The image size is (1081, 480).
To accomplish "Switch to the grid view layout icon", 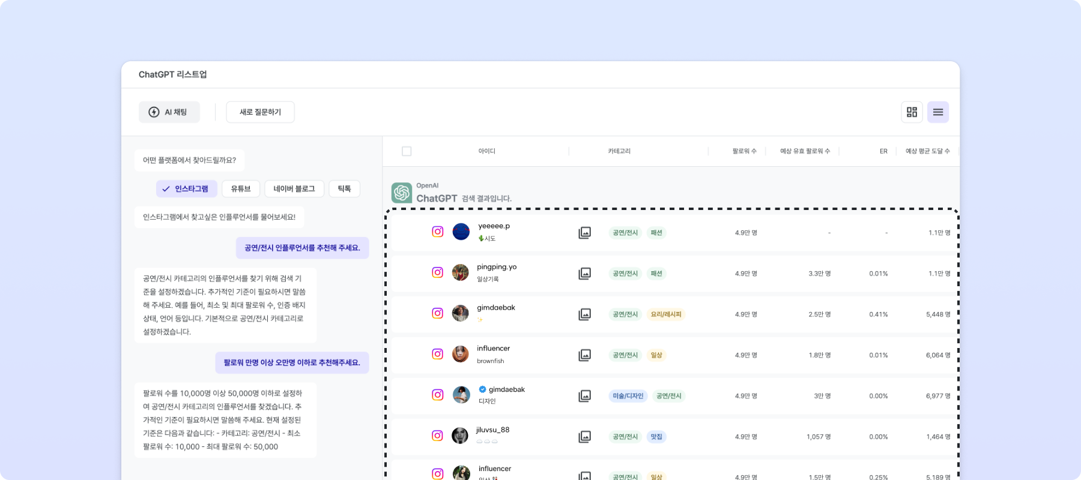I will (x=912, y=112).
